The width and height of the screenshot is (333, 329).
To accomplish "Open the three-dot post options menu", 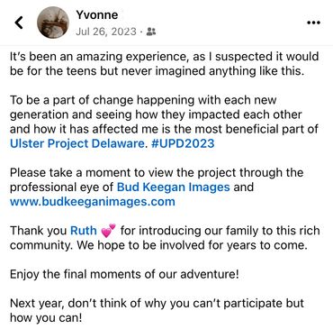I will [x=314, y=23].
